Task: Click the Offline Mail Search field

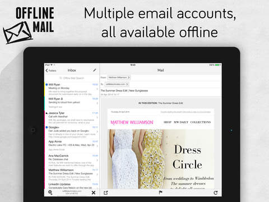Action: click(72, 78)
